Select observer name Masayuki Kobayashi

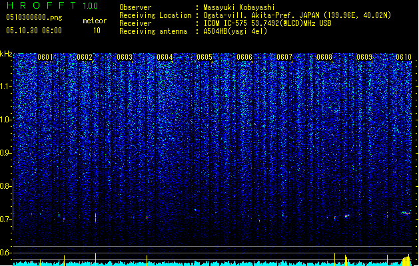tap(239, 7)
